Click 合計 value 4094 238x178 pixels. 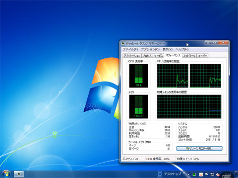pyautogui.click(x=167, y=127)
